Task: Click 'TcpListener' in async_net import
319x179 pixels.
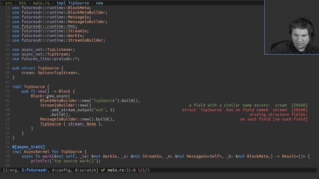Action: (x=60, y=50)
